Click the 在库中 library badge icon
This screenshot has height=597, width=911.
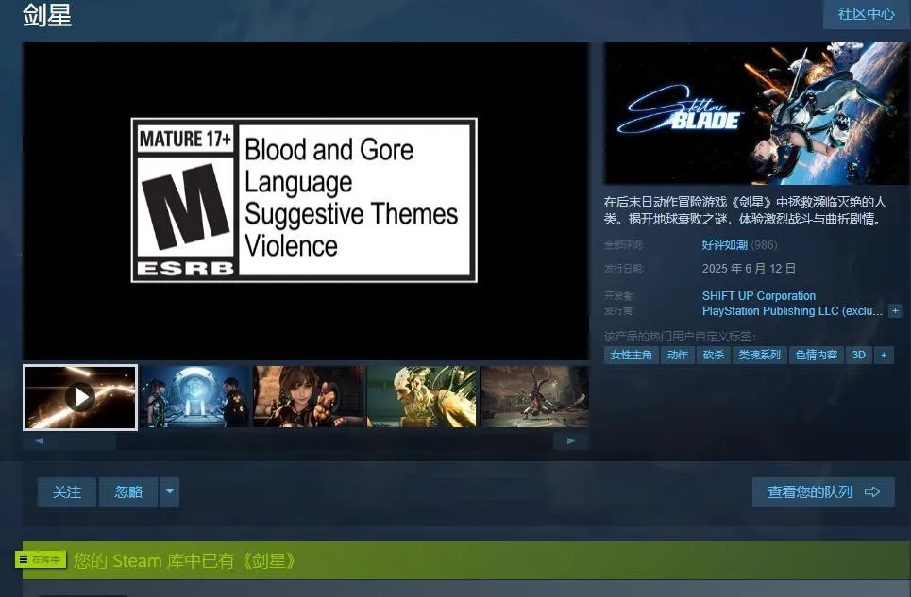41,559
